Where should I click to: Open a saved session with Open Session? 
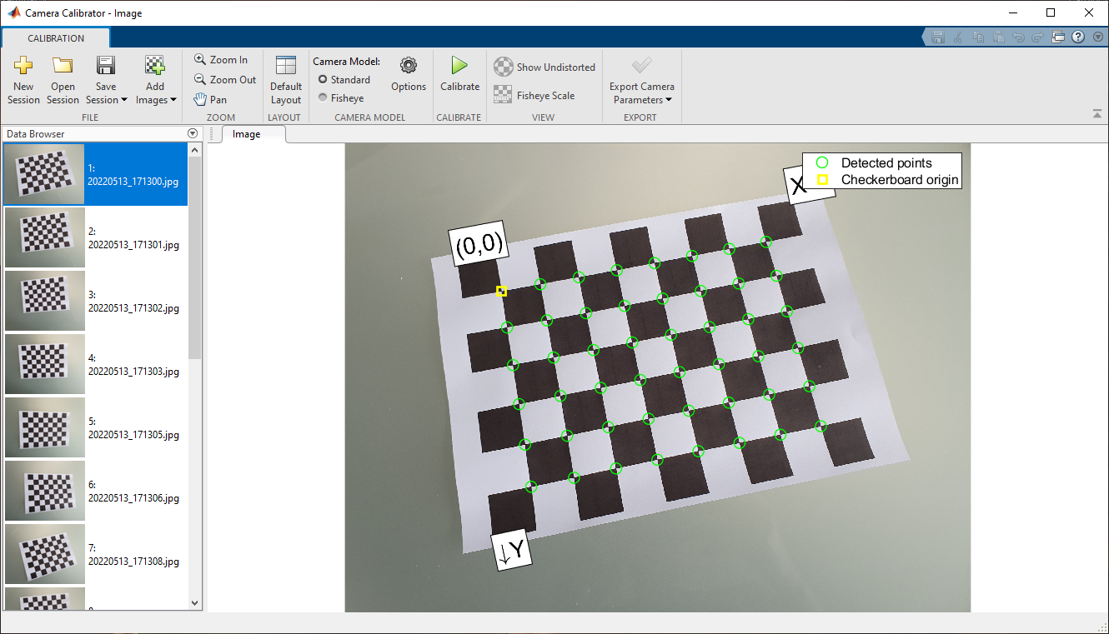pos(63,67)
